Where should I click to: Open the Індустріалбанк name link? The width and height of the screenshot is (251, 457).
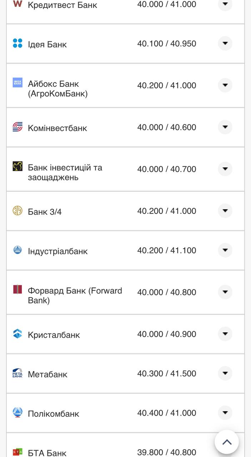tap(58, 251)
